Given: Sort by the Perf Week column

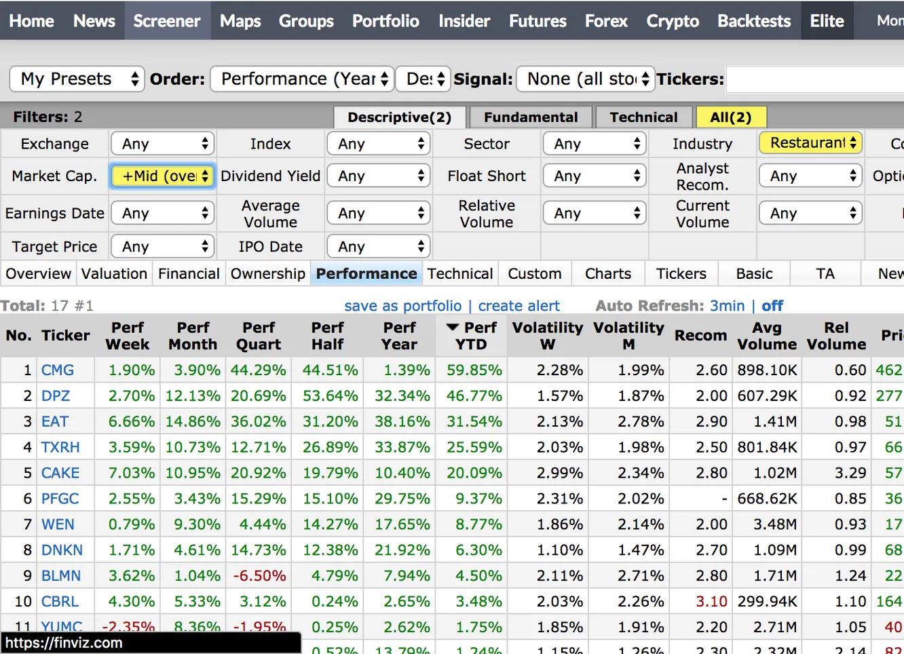Looking at the screenshot, I should [128, 336].
